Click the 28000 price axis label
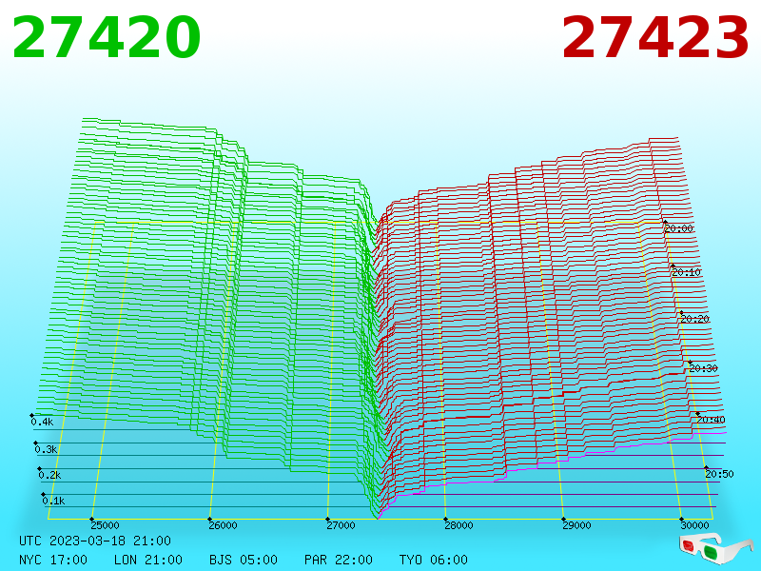Image resolution: width=761 pixels, height=571 pixels. click(x=459, y=525)
